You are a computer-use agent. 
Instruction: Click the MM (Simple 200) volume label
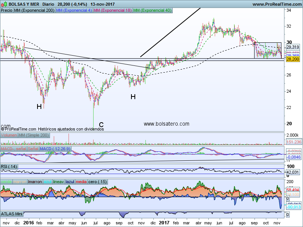pos(33,135)
